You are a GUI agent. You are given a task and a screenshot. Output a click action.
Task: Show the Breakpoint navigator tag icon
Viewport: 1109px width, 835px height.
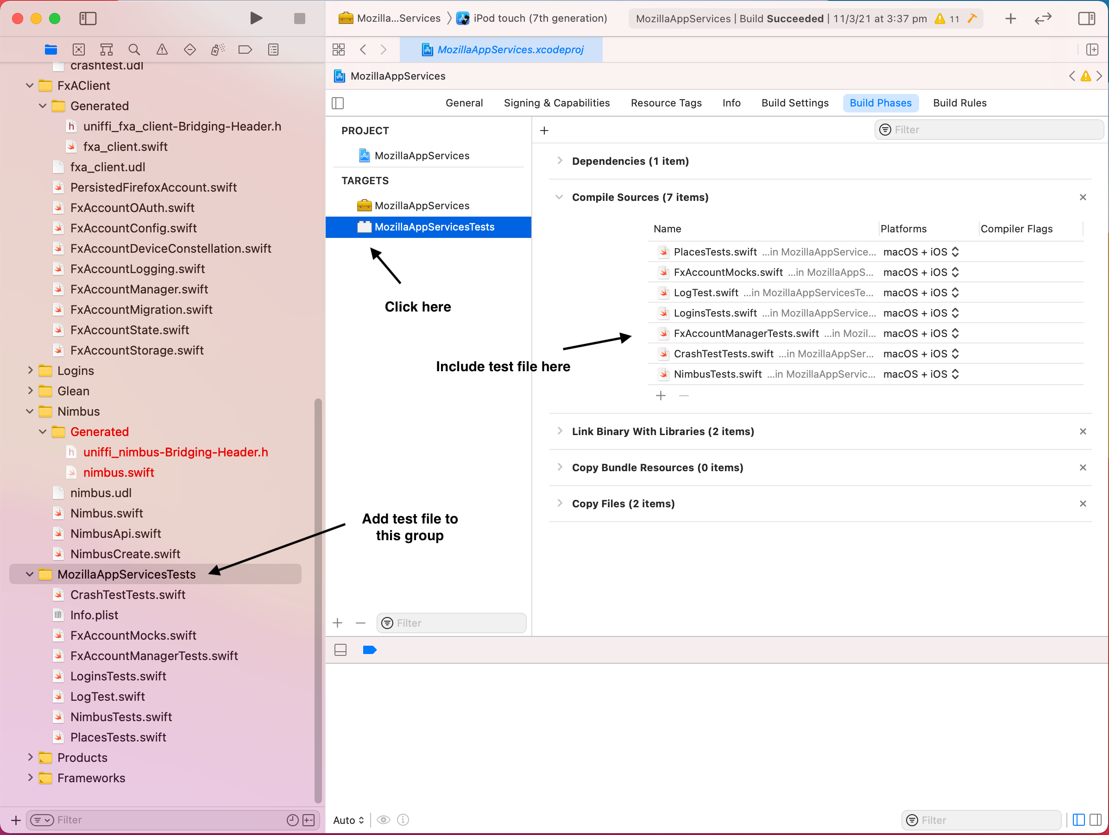245,50
